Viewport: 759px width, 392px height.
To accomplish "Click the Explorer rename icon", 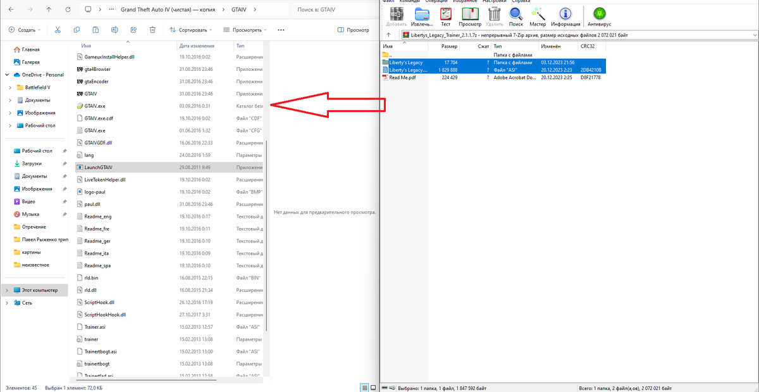I will click(114, 30).
